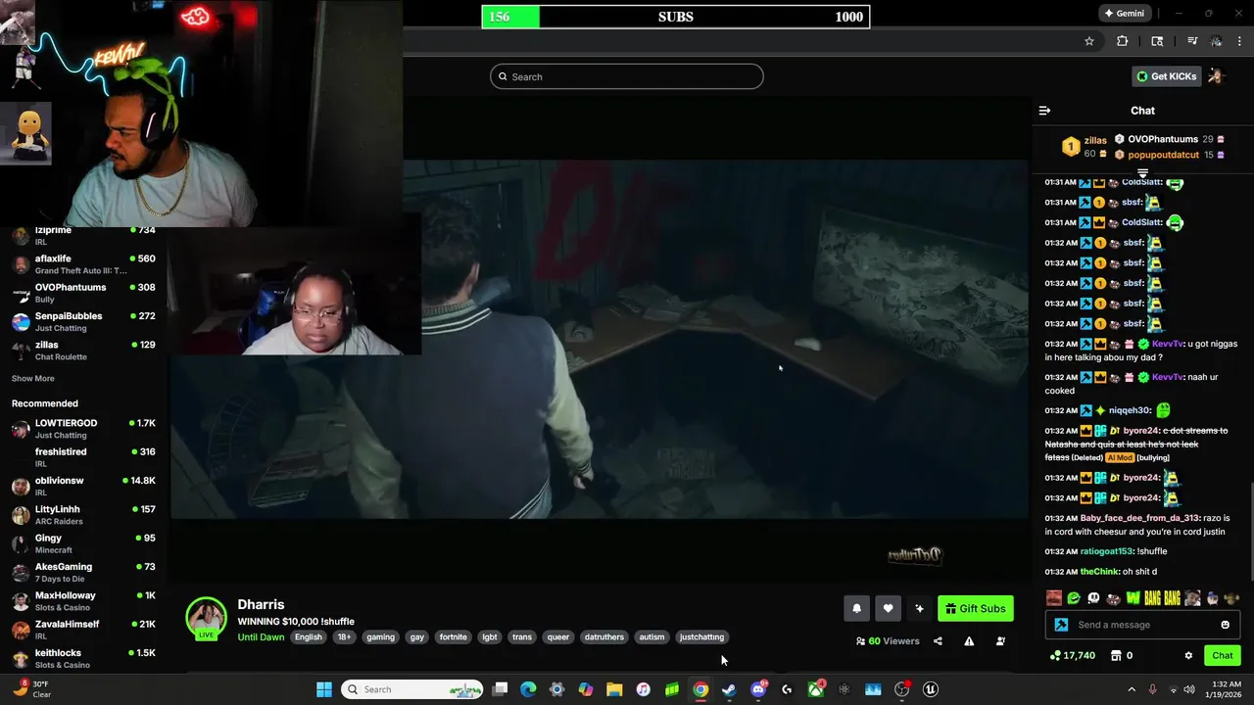Image resolution: width=1254 pixels, height=705 pixels.
Task: Open MaxHolloway recommended channel
Action: 83,601
